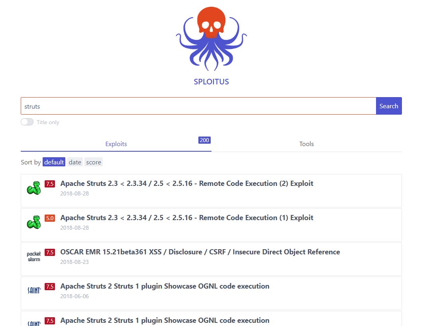Viewport: 431px width, 326px height.
Task: Click the 7.5 score badge on OSCAR EMR result
Action: pyautogui.click(x=50, y=252)
